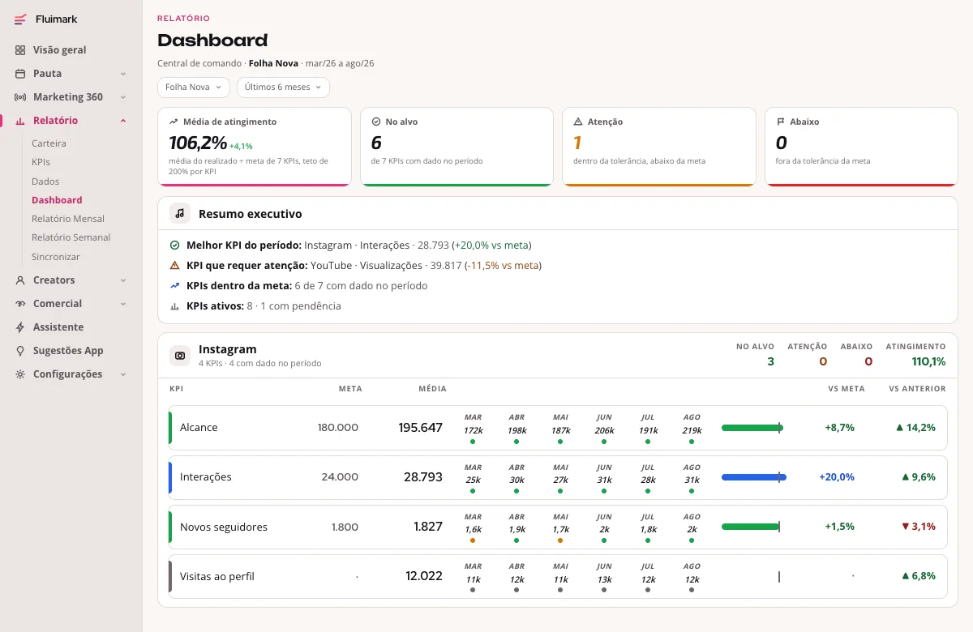973x632 pixels.
Task: Open Relatório Semanal page
Action: click(x=71, y=237)
